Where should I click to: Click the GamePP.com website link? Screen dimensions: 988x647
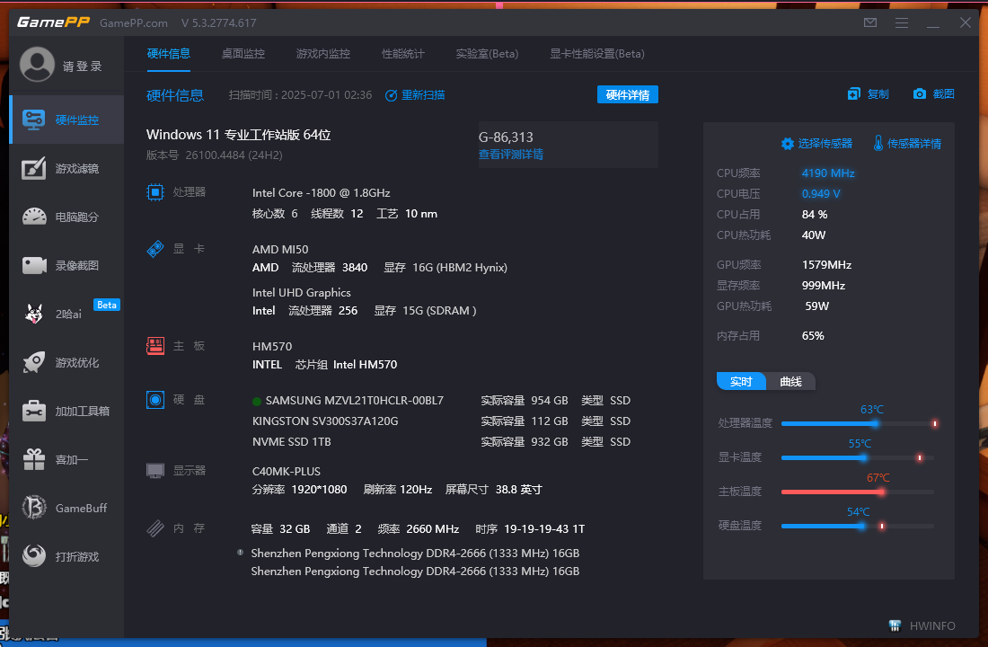point(134,23)
